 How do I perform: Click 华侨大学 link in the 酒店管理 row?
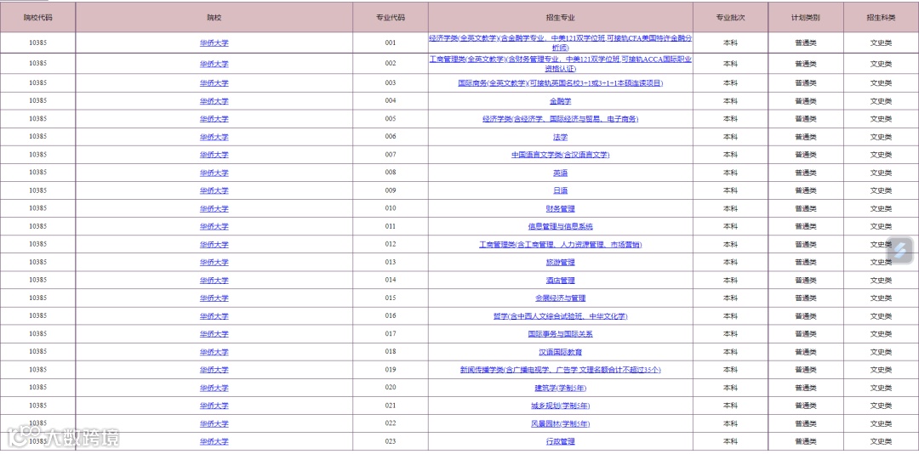(214, 281)
